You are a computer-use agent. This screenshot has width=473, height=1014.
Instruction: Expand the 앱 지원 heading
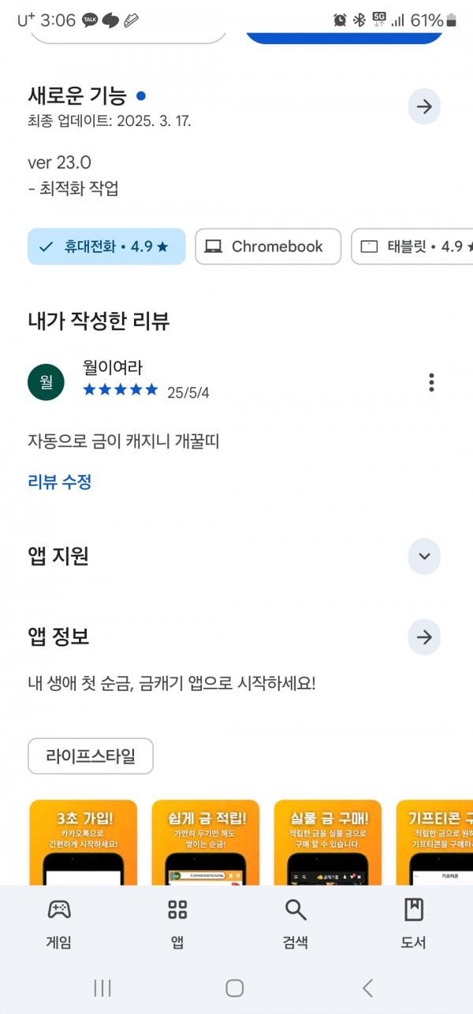58,556
